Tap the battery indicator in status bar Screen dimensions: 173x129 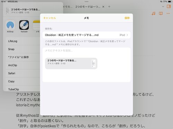(x=170, y=2)
